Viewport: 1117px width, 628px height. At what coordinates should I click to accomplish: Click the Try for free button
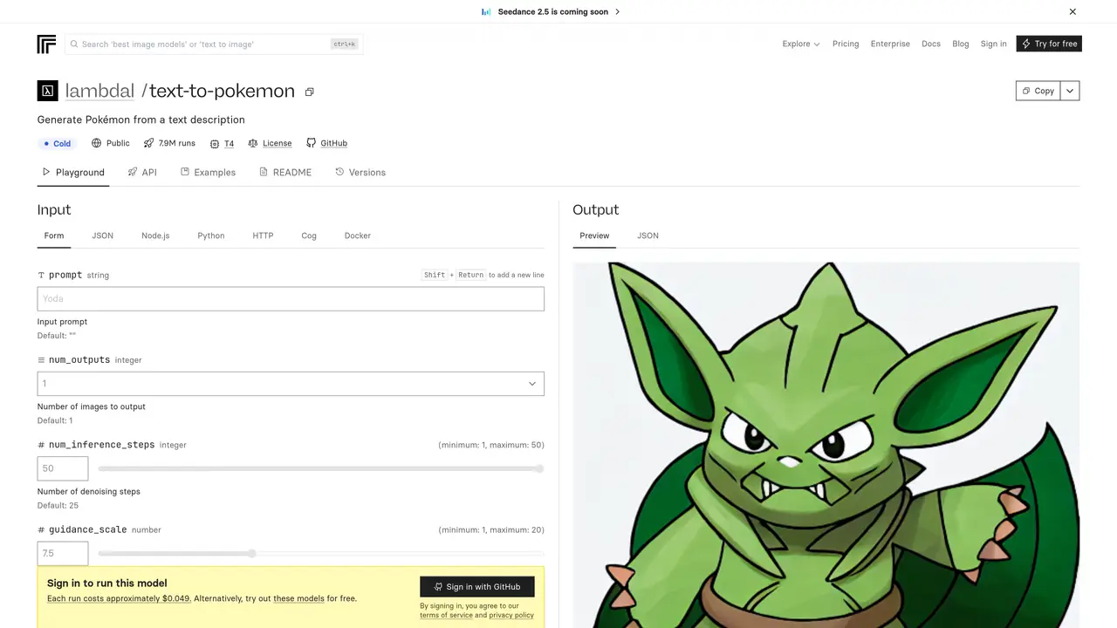tap(1049, 44)
